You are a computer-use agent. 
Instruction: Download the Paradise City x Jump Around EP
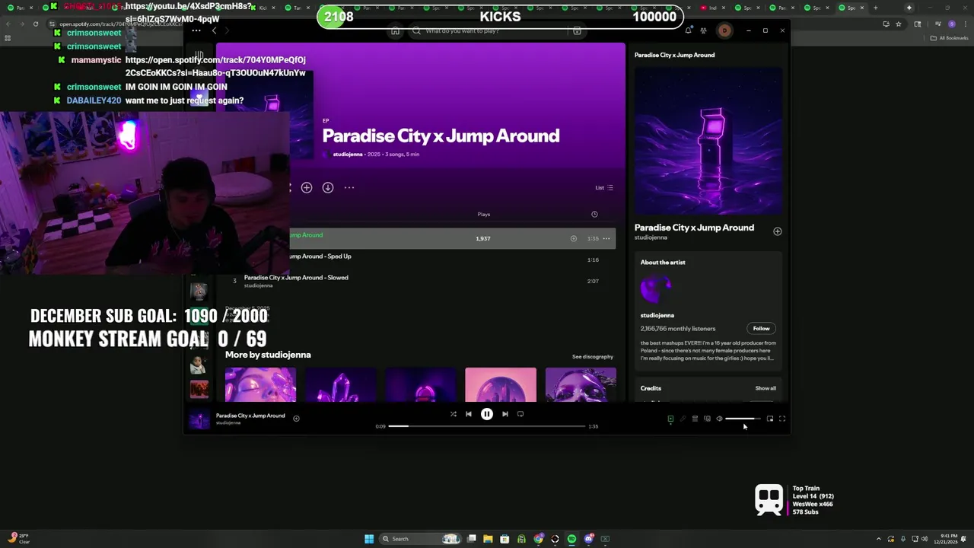point(327,187)
